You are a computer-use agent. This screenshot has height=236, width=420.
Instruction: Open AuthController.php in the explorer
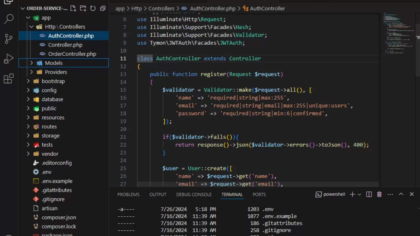(x=64, y=36)
